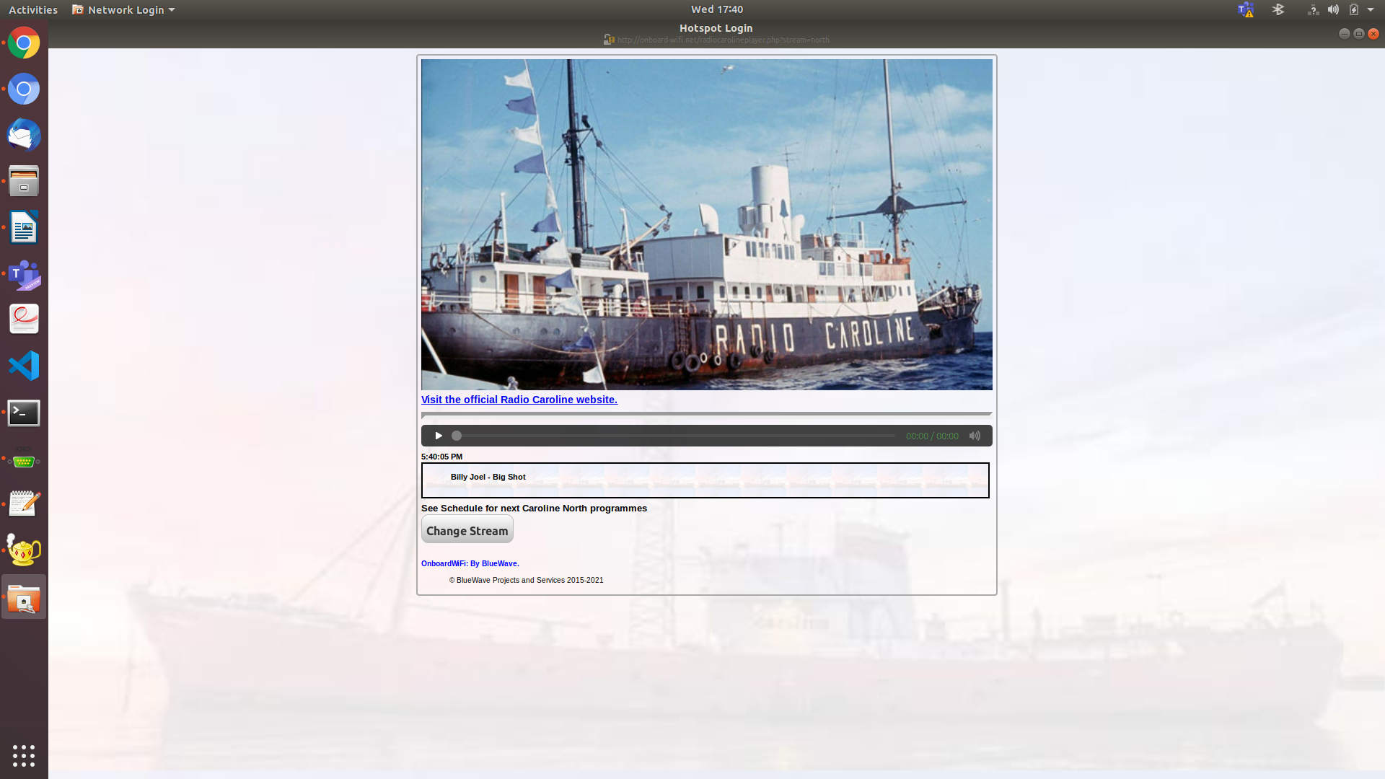1385x779 pixels.
Task: Open Show Applications grid in the dock
Action: tap(24, 756)
